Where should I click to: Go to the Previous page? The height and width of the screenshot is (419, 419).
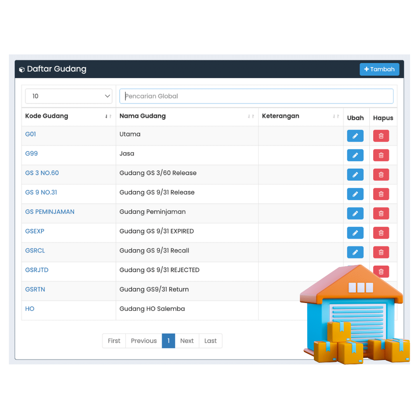(144, 341)
